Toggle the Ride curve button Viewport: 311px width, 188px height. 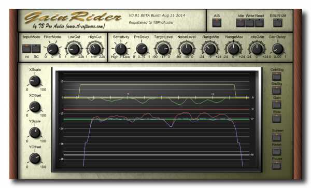[276, 119]
